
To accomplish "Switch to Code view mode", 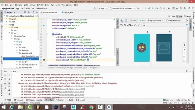I will (172, 16).
